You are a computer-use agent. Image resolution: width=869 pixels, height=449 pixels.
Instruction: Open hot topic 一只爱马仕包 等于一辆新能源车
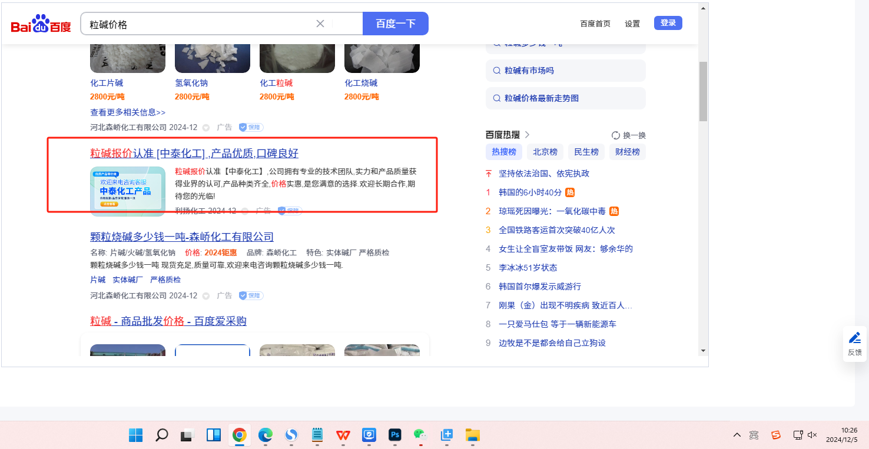click(558, 324)
